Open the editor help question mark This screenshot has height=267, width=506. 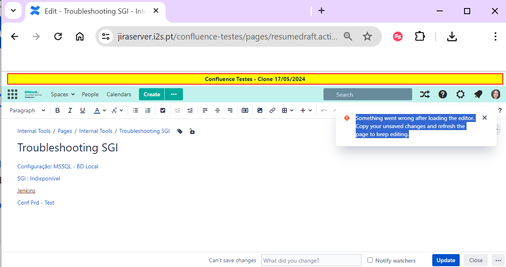coord(500,110)
